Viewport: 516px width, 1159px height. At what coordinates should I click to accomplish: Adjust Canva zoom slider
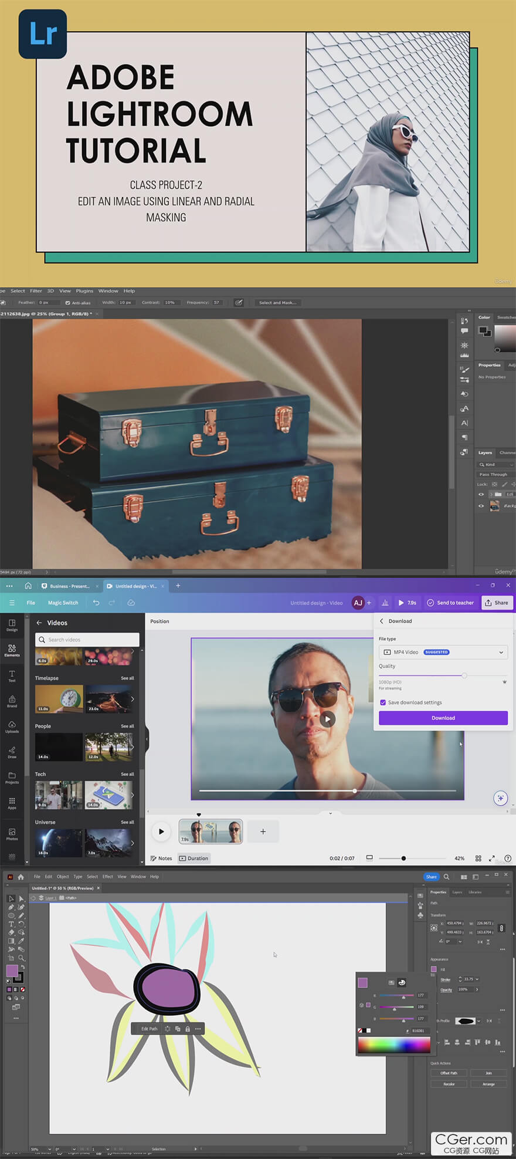click(403, 858)
